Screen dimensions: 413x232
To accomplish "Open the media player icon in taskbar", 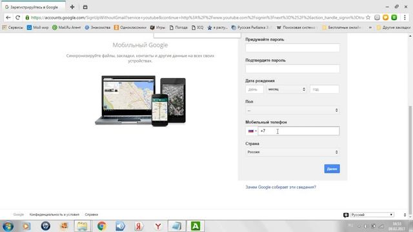I will tap(26, 226).
